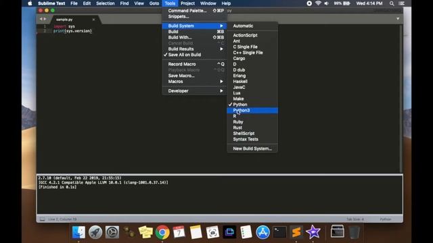The width and height of the screenshot is (433, 243).
Task: Open Stickies from the dock
Action: pyautogui.click(x=145, y=232)
